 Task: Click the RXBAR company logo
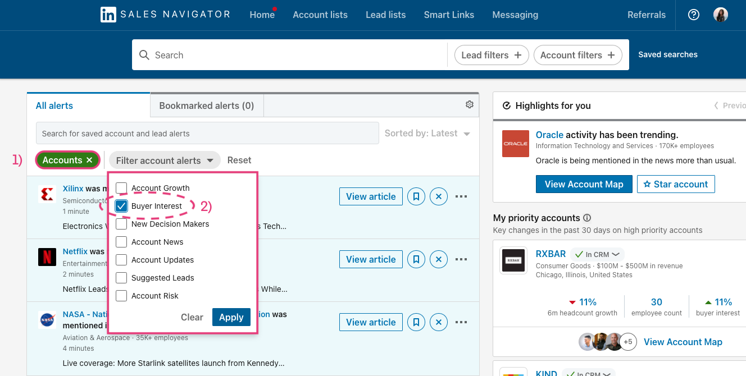pos(513,260)
